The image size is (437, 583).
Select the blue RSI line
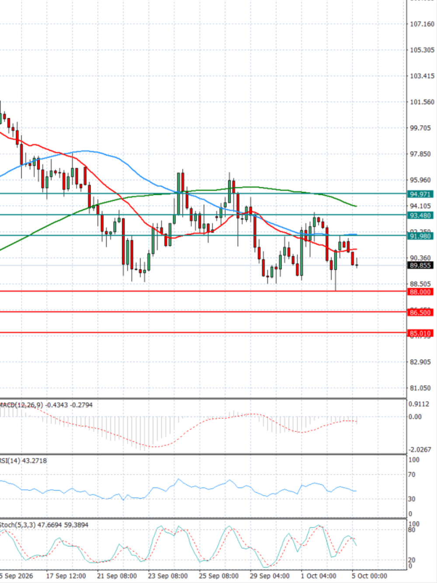point(179,480)
